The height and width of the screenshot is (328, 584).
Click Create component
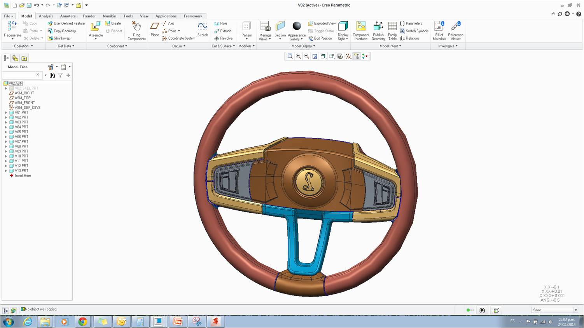click(113, 23)
